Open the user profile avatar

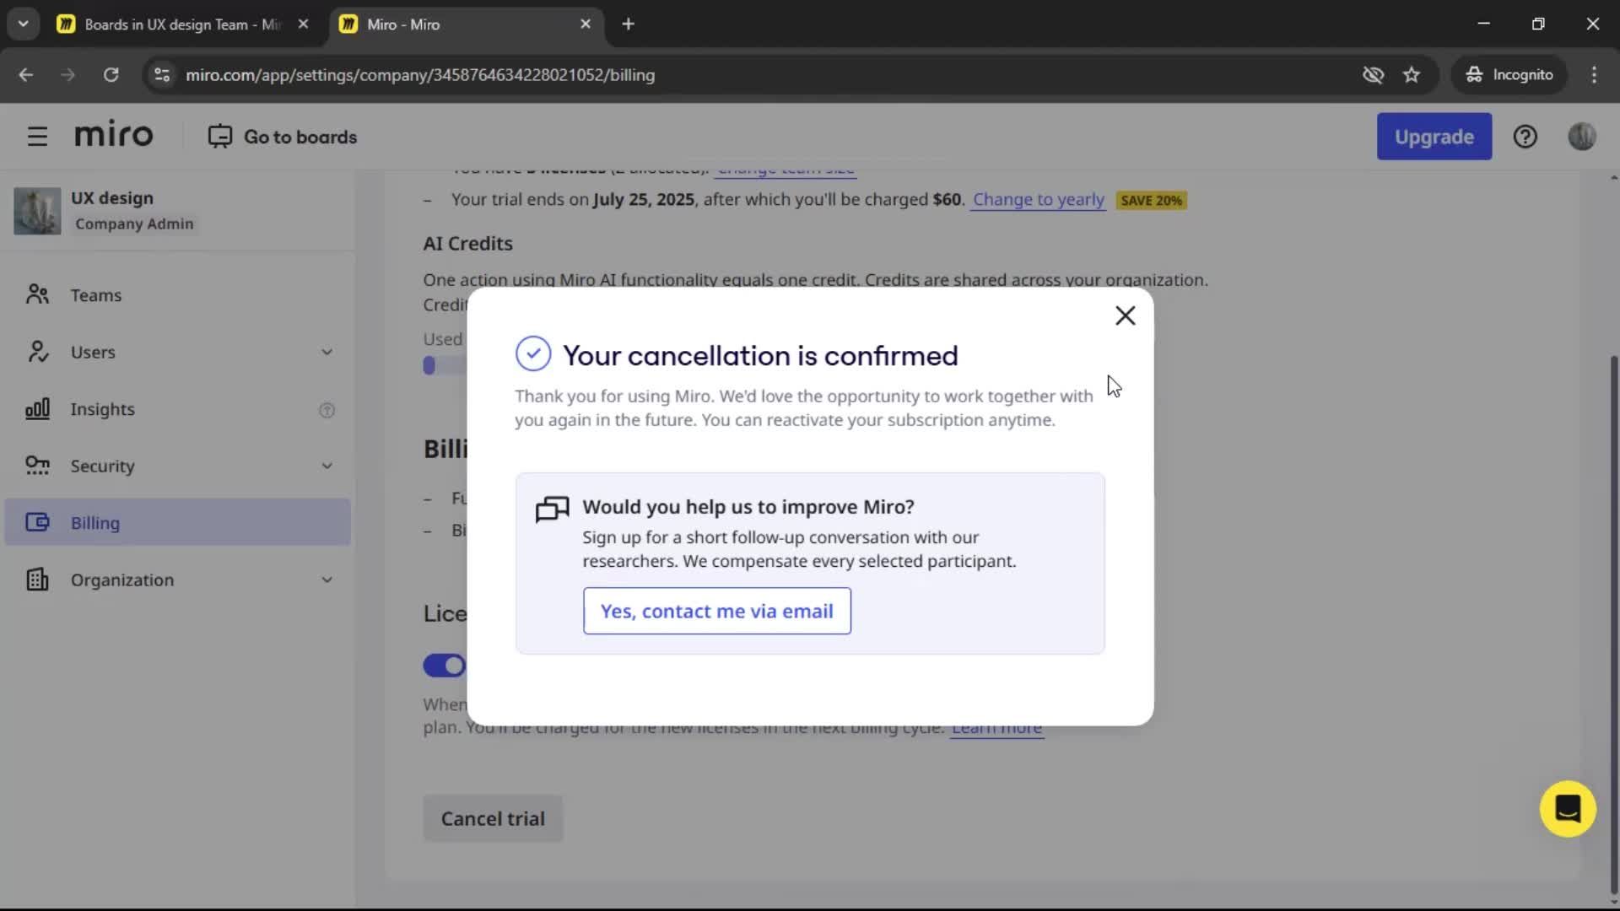tap(1581, 137)
